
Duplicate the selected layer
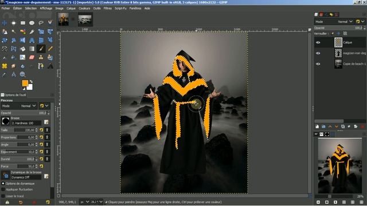[x=343, y=126]
